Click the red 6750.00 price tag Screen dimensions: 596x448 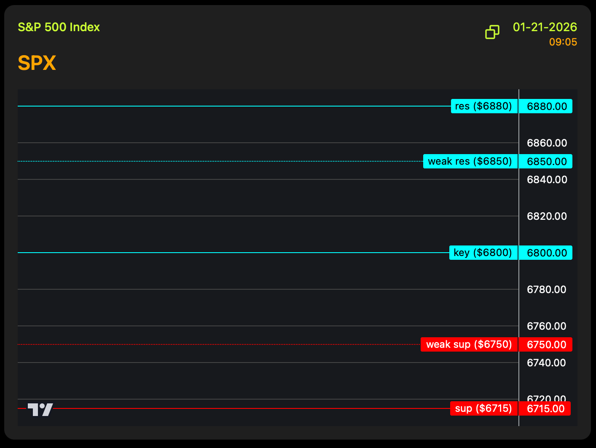click(x=546, y=344)
